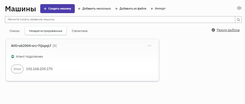Click plus icon beside Добавить несколько
Image resolution: width=245 pixels, height=104 pixels.
coord(79,9)
